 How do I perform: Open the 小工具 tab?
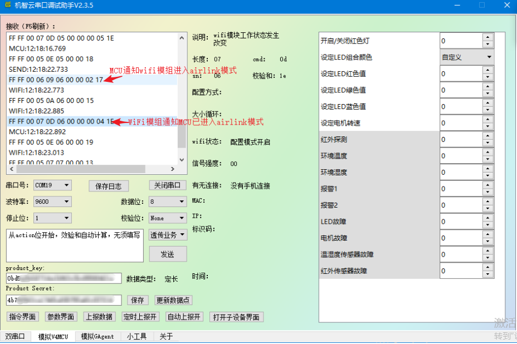tap(136, 336)
